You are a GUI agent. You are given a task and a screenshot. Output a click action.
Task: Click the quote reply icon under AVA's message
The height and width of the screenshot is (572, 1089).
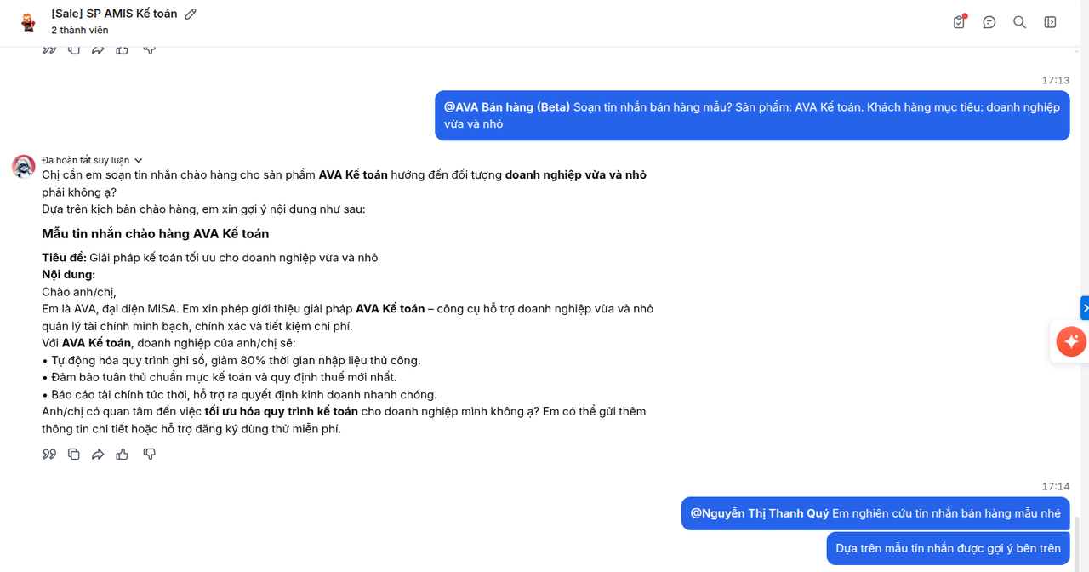[49, 455]
